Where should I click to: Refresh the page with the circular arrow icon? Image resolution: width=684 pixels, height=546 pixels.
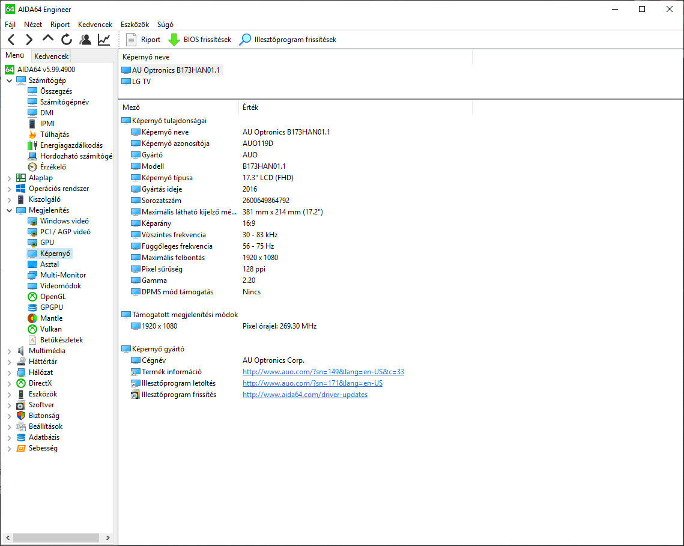point(66,40)
